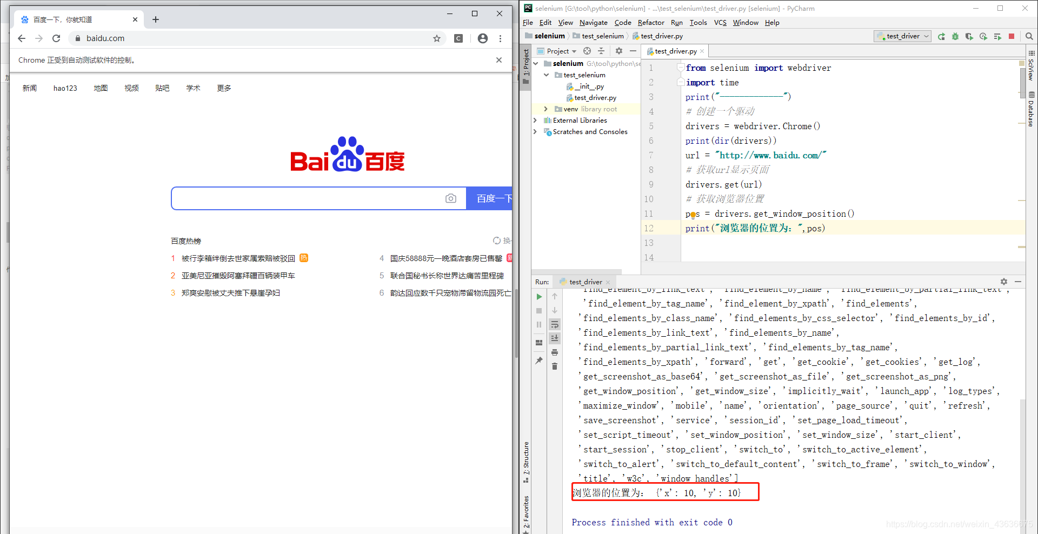Click the Debug bug icon in PyCharm toolbar

coord(955,36)
